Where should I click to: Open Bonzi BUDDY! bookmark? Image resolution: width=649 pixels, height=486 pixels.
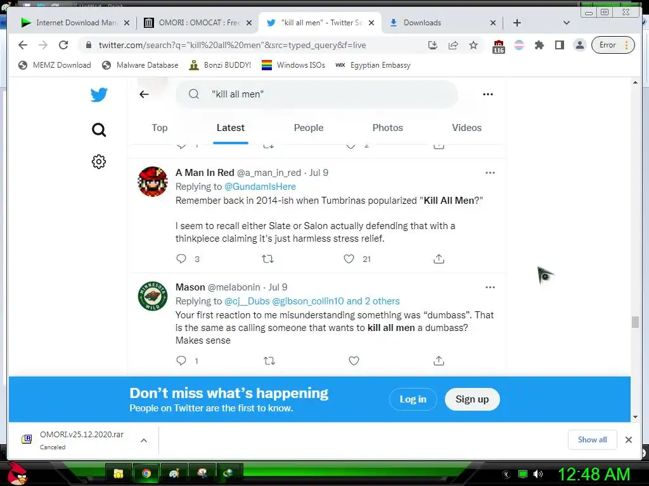pos(220,65)
